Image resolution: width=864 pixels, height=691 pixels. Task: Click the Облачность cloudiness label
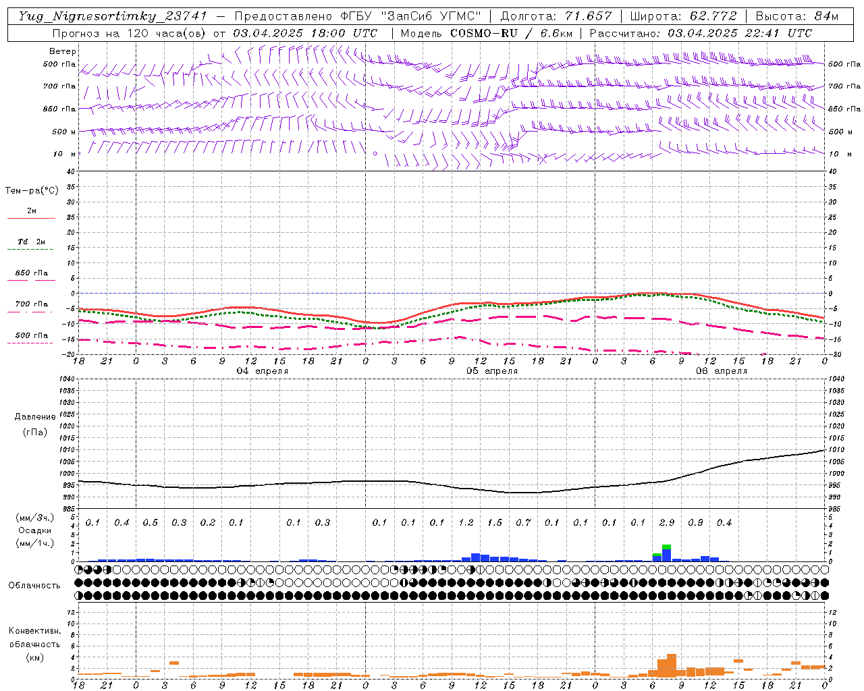[x=34, y=585]
